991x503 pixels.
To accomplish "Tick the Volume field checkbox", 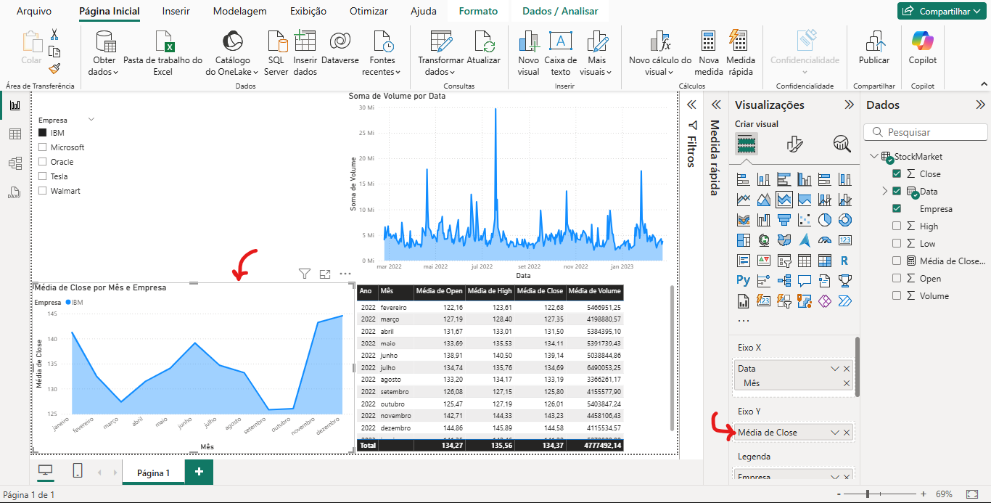I will (x=897, y=295).
